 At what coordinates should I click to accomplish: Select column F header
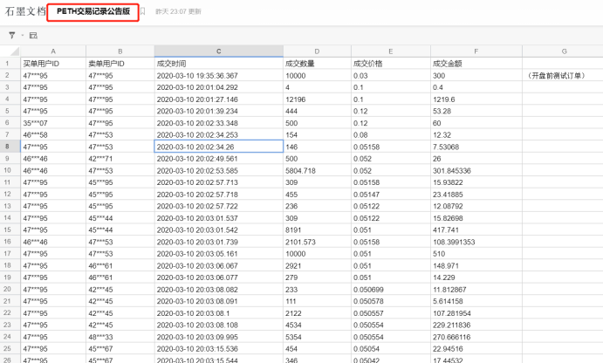(x=476, y=51)
